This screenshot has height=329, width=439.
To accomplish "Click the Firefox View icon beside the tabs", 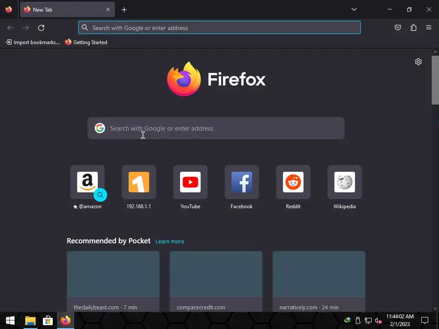I will 9,9.
